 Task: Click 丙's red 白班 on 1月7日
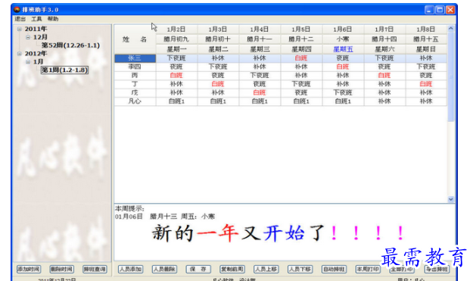(384, 75)
